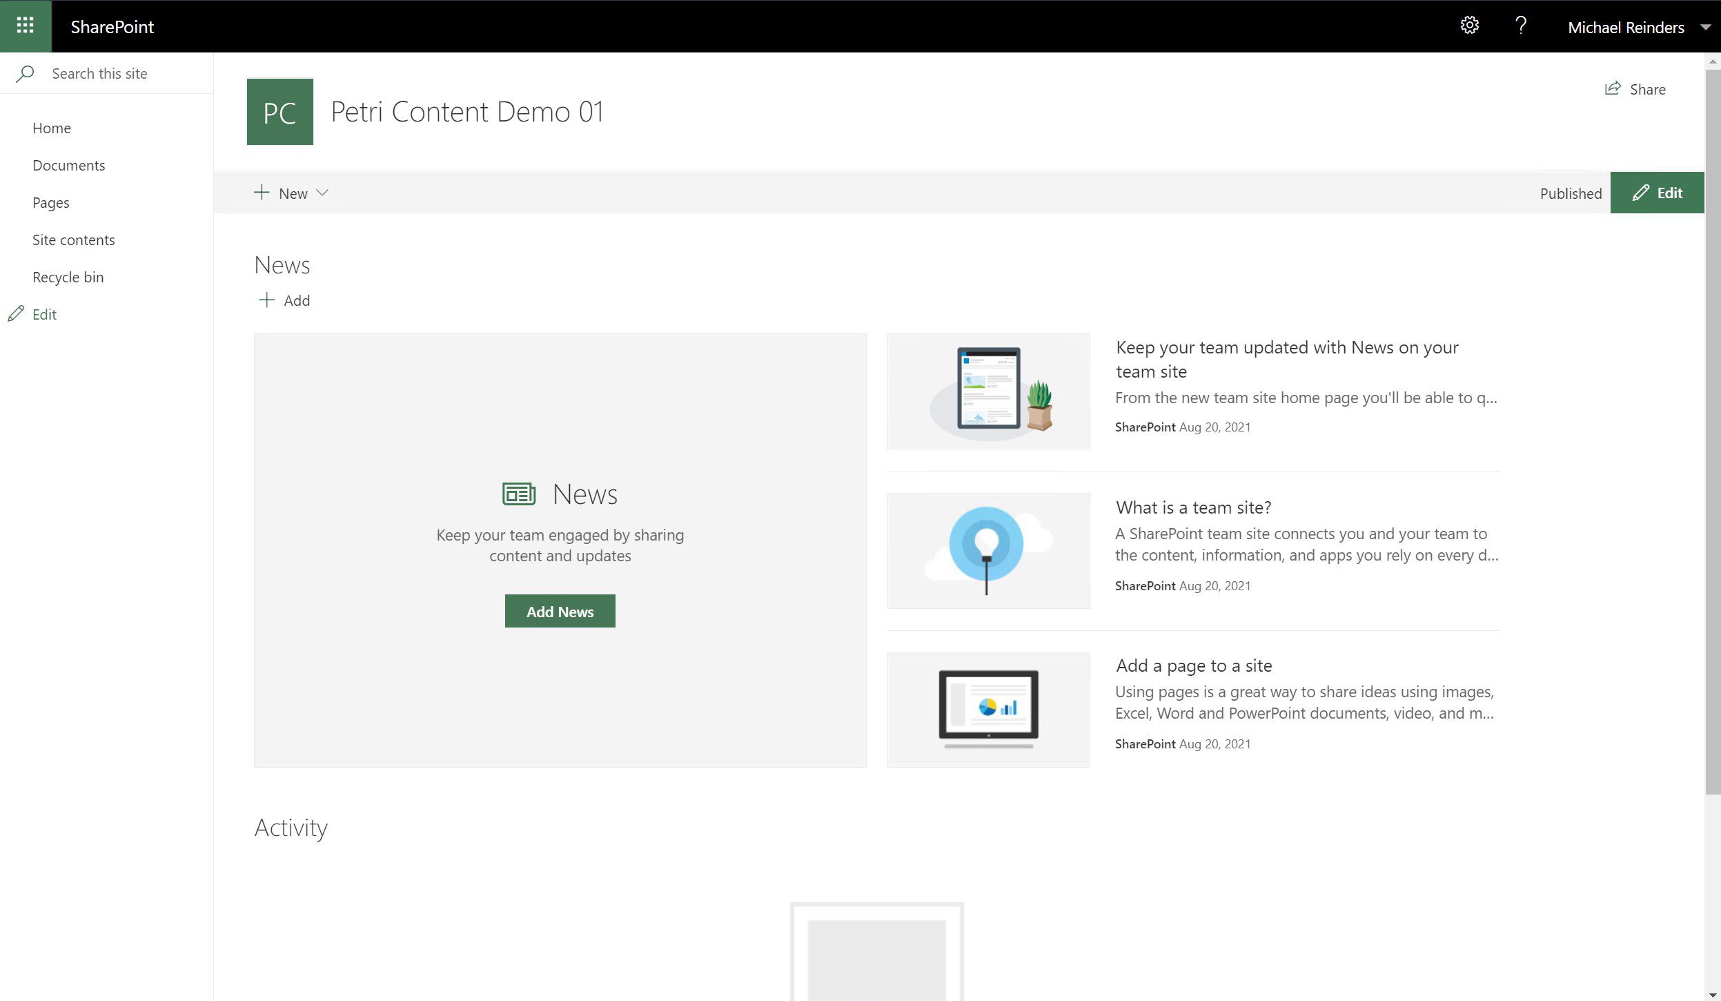The height and width of the screenshot is (1001, 1721).
Task: Expand the New dropdown chevron
Action: (x=322, y=193)
